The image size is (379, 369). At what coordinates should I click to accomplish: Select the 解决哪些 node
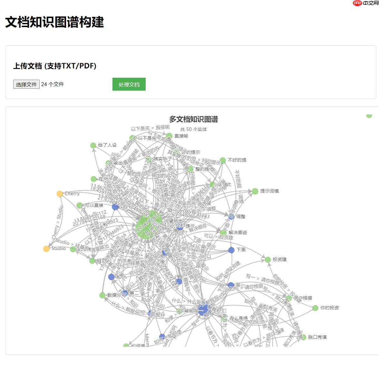pos(223,232)
